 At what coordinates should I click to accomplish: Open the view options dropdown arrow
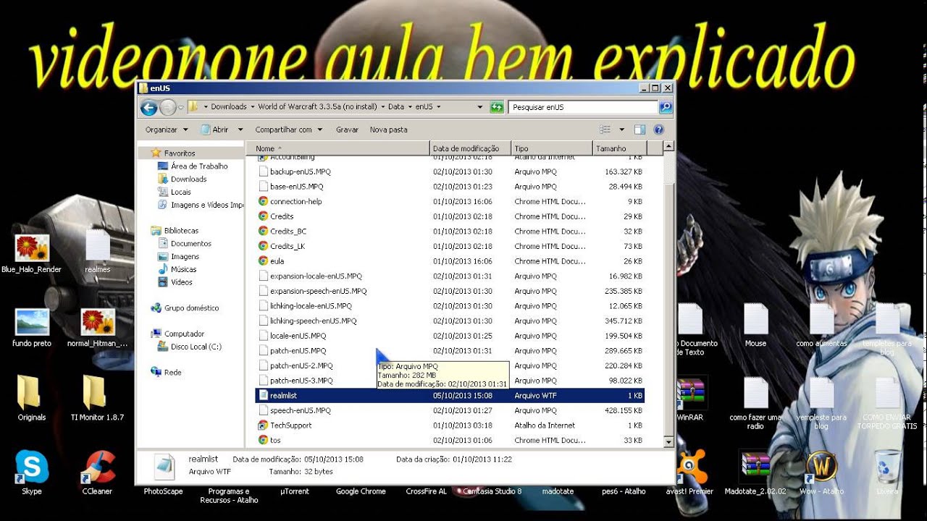621,130
